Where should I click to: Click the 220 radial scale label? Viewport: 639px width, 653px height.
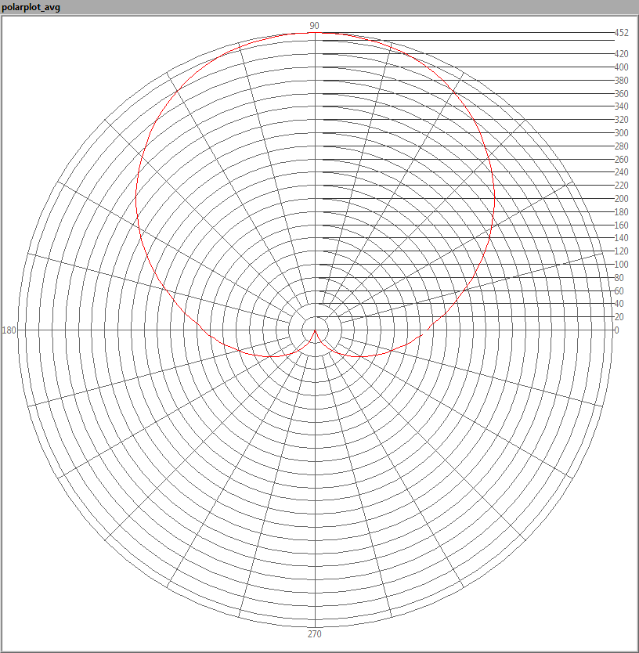(621, 186)
